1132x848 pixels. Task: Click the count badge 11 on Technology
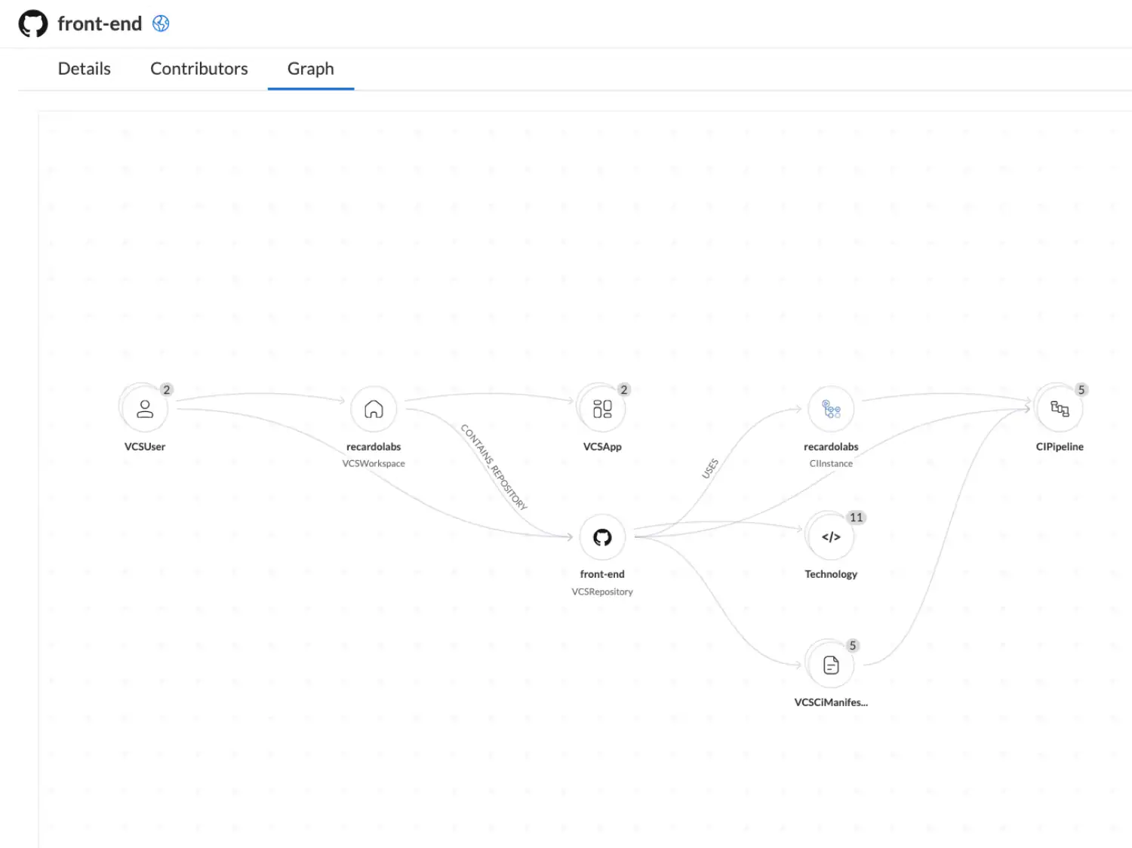click(x=856, y=518)
